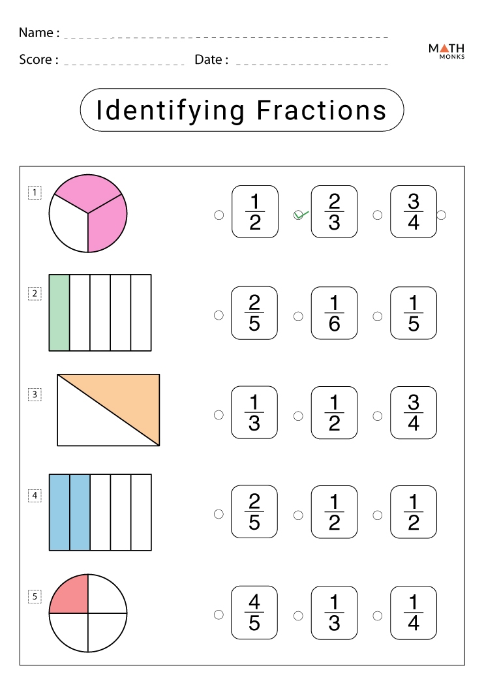The image size is (484, 685).
Task: Click the blue shaded rectangle in question 4
Action: (x=69, y=512)
